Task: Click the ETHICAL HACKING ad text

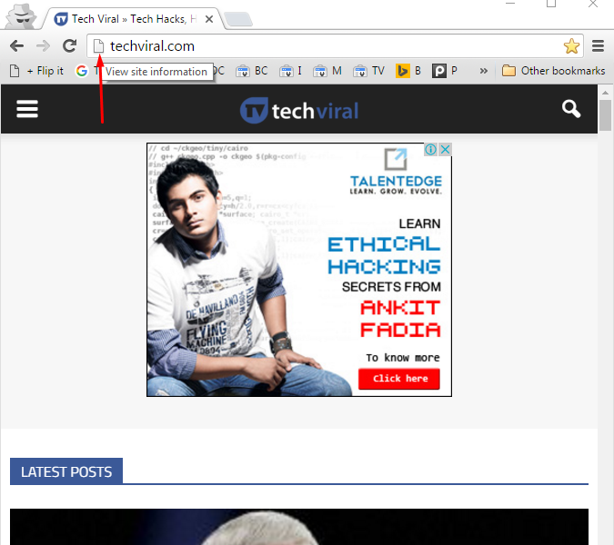Action: [384, 255]
